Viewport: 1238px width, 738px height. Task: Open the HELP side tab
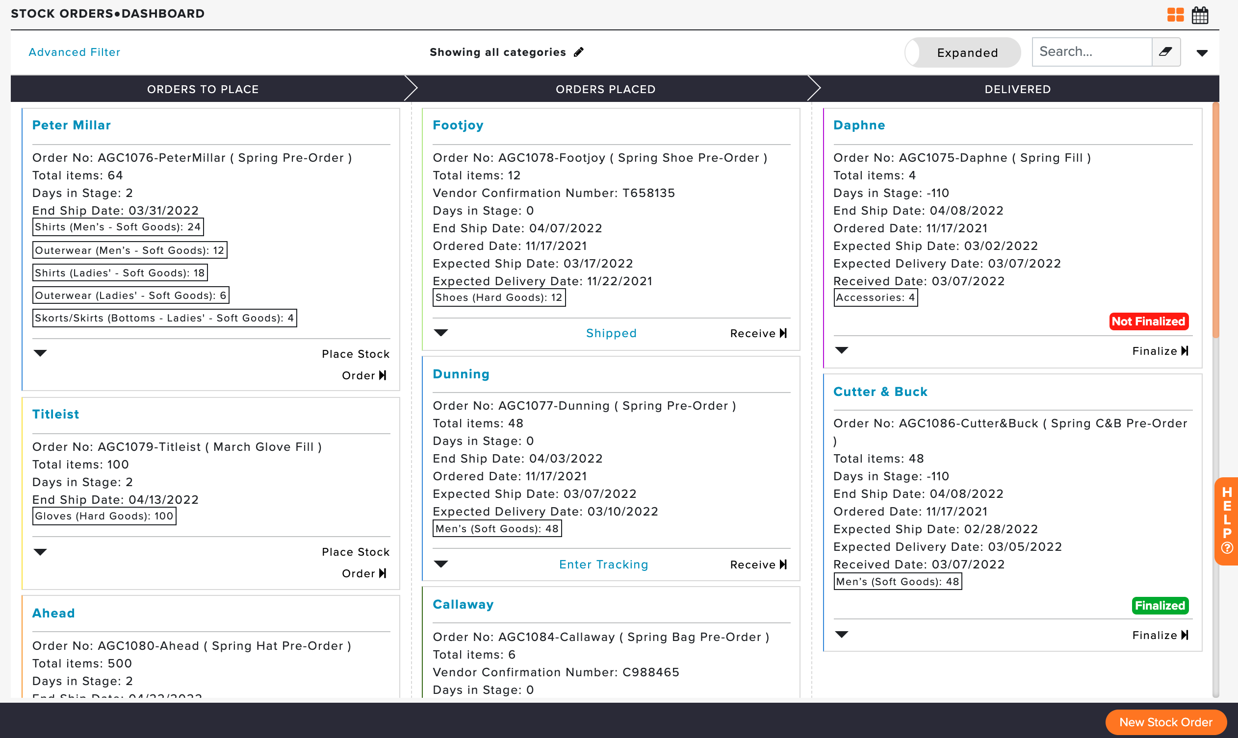click(x=1227, y=521)
